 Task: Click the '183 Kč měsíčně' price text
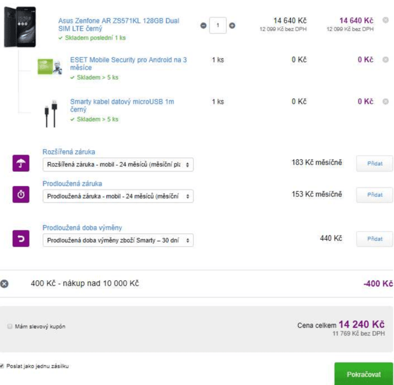coord(317,162)
